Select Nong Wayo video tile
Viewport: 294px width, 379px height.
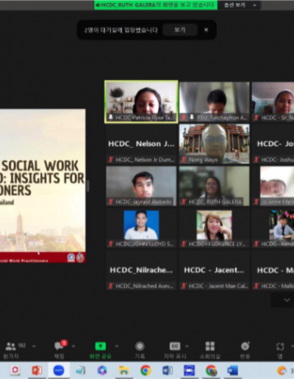click(215, 144)
